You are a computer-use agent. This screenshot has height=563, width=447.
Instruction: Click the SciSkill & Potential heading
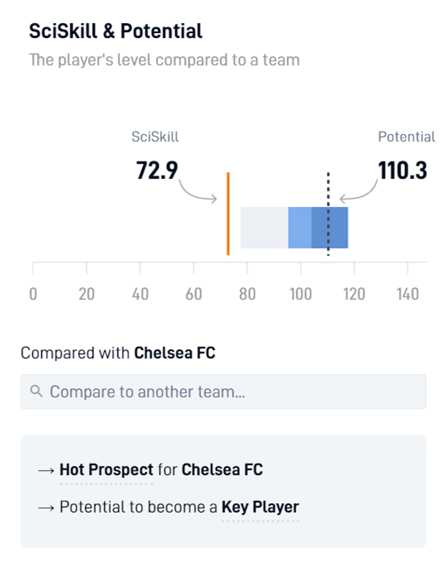[115, 30]
